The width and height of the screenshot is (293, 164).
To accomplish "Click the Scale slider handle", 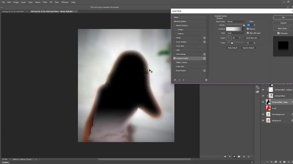I will (232, 43).
